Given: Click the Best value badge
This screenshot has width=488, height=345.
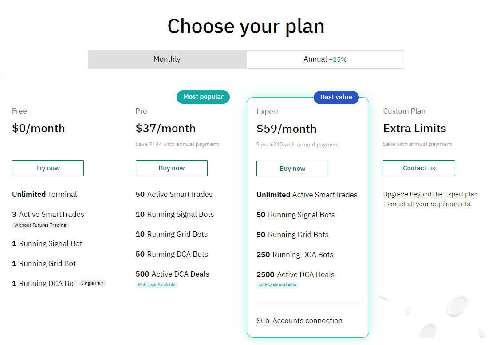Looking at the screenshot, I should [x=336, y=97].
